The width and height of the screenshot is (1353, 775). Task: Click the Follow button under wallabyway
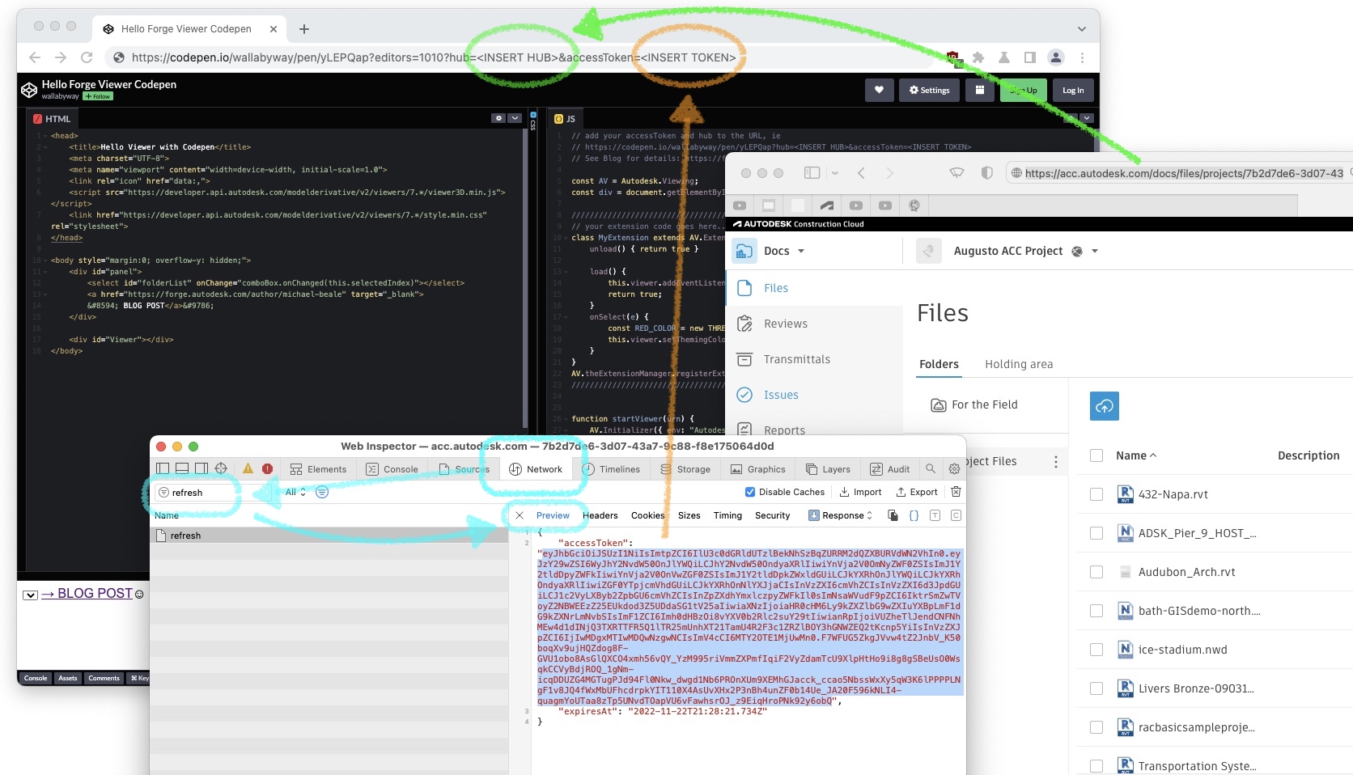(x=97, y=96)
